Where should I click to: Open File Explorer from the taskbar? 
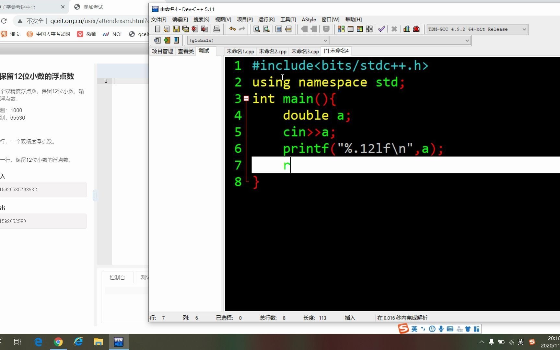(x=99, y=342)
